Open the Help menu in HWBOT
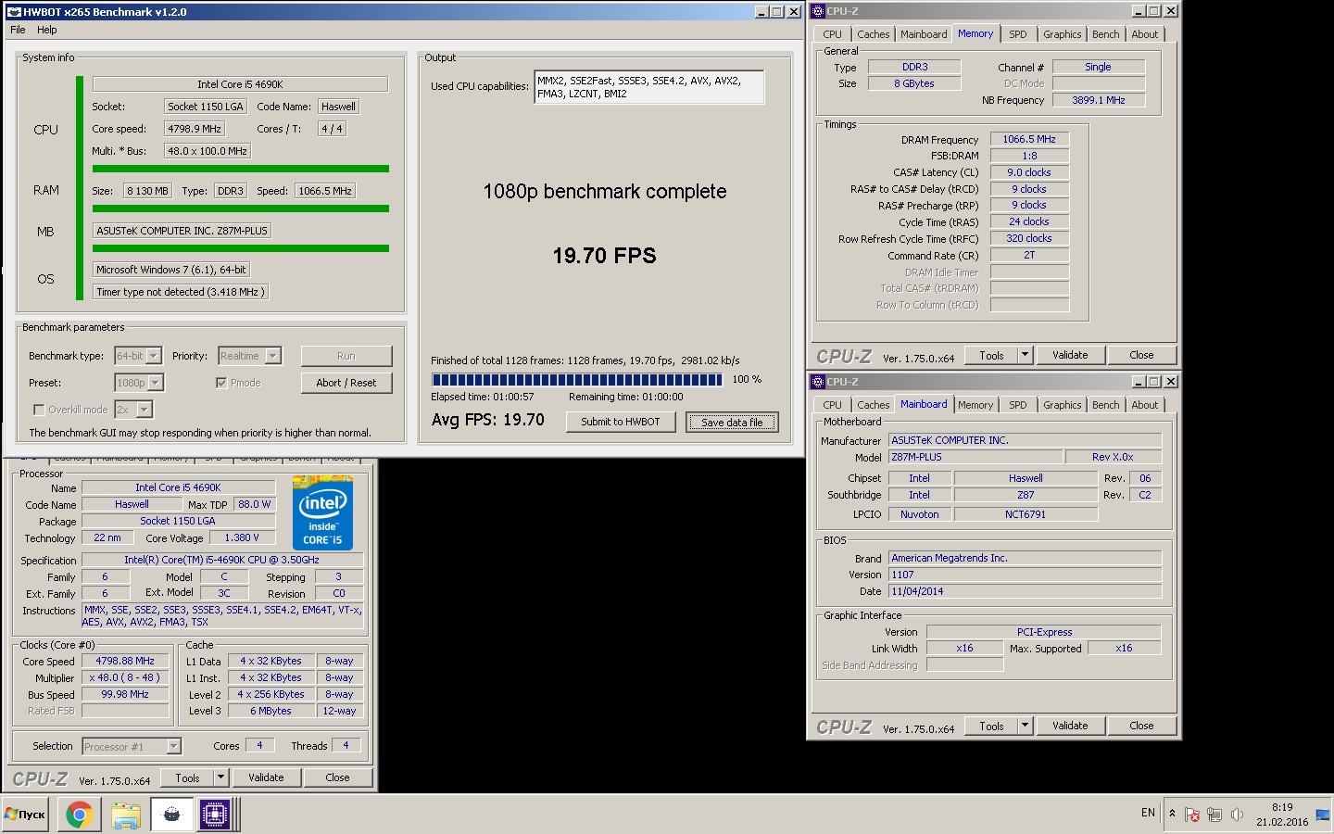Image resolution: width=1334 pixels, height=834 pixels. [46, 30]
